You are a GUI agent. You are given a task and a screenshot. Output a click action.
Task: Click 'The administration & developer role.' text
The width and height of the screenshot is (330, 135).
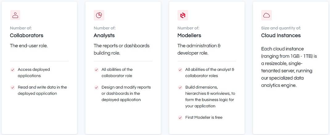pyautogui.click(x=199, y=49)
